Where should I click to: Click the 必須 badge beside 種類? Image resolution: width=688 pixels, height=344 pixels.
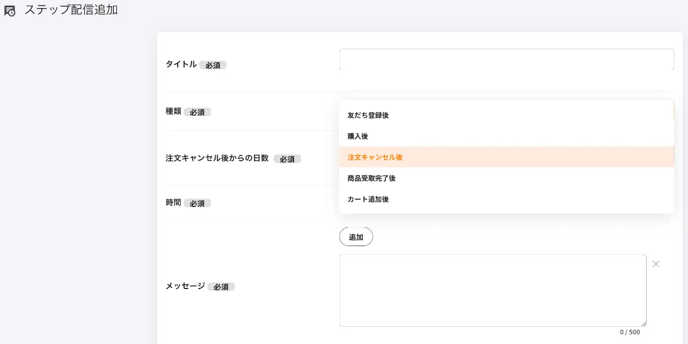pos(197,112)
